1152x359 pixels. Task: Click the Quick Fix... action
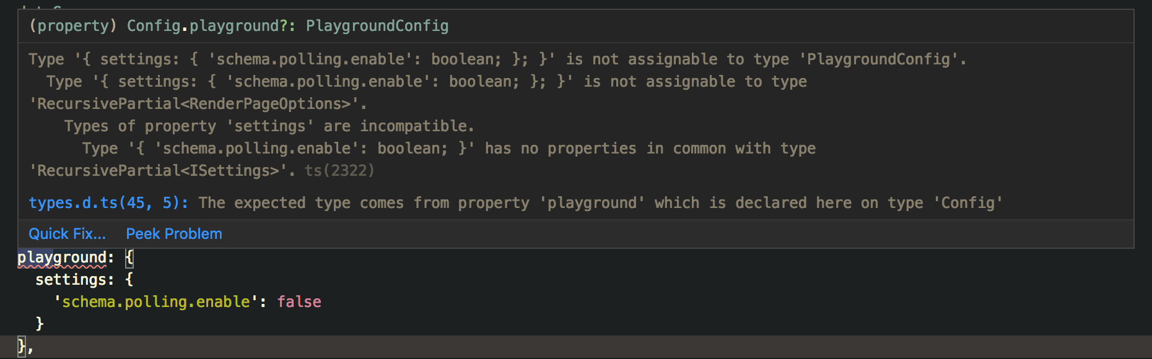[67, 233]
